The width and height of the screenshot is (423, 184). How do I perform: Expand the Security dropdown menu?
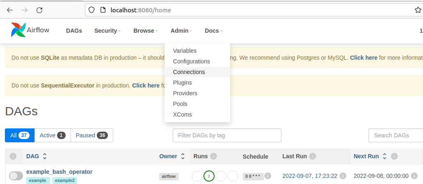(107, 31)
